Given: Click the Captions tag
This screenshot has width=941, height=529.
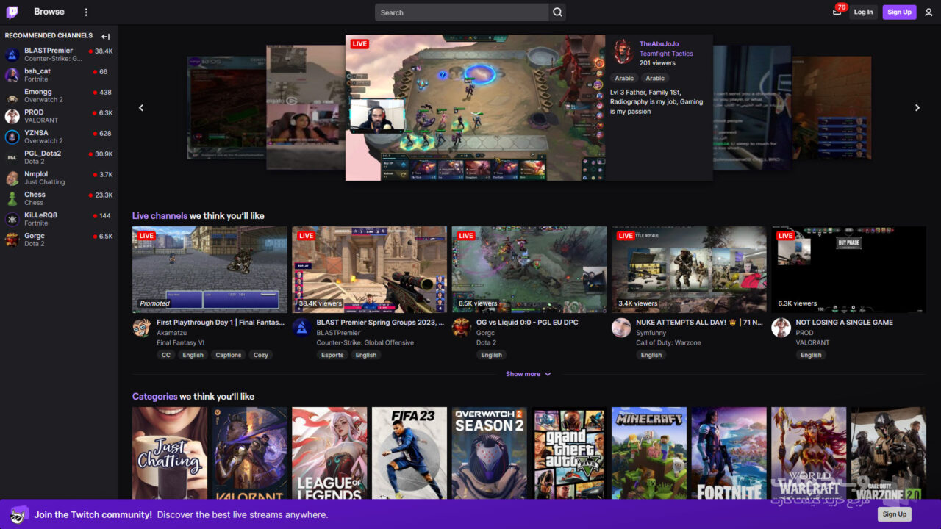Looking at the screenshot, I should coord(229,355).
